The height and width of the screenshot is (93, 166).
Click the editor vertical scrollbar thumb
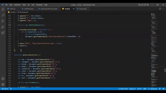(165, 70)
